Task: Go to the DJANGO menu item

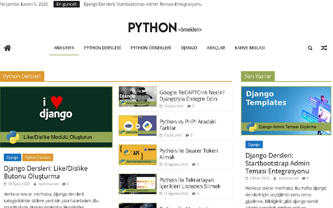Action: (189, 48)
